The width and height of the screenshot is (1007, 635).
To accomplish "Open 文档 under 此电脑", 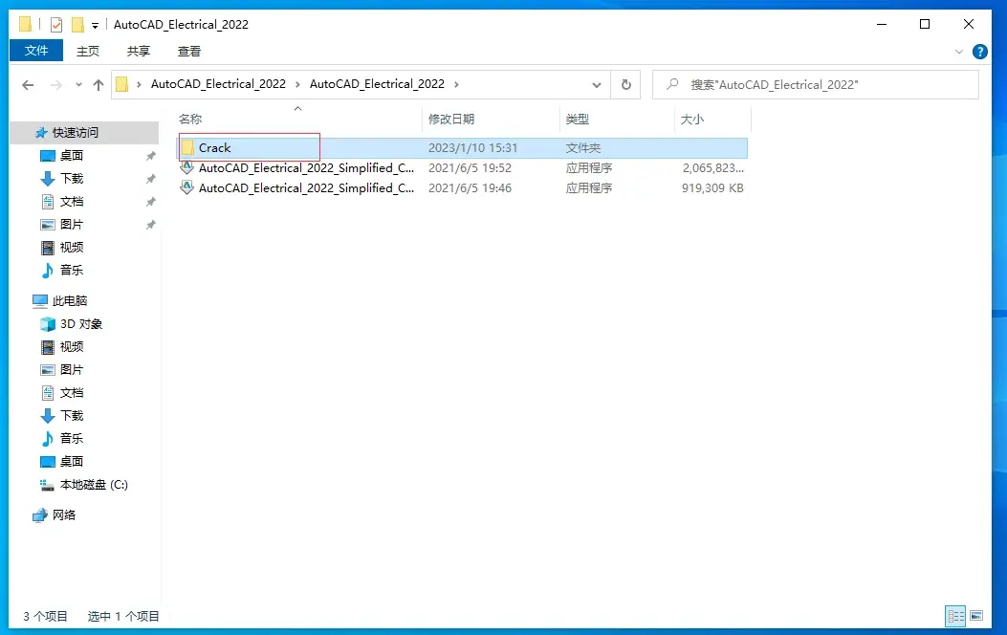I will tap(72, 393).
